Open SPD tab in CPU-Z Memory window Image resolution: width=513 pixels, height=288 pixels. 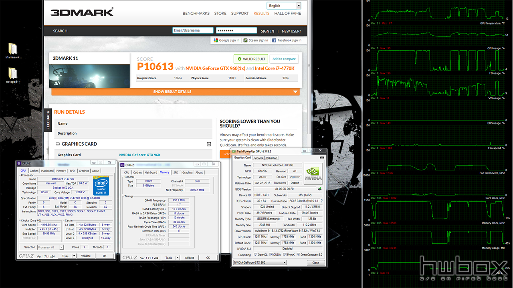(176, 172)
